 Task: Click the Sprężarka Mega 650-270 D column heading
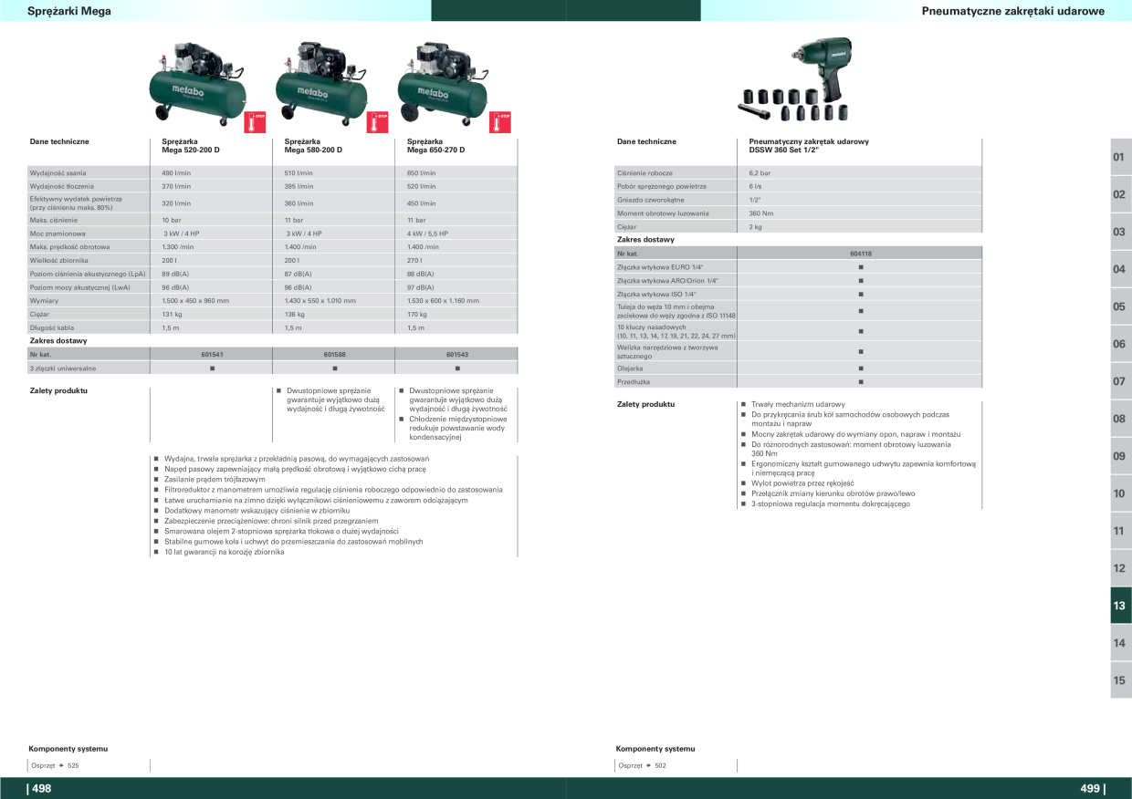point(435,146)
